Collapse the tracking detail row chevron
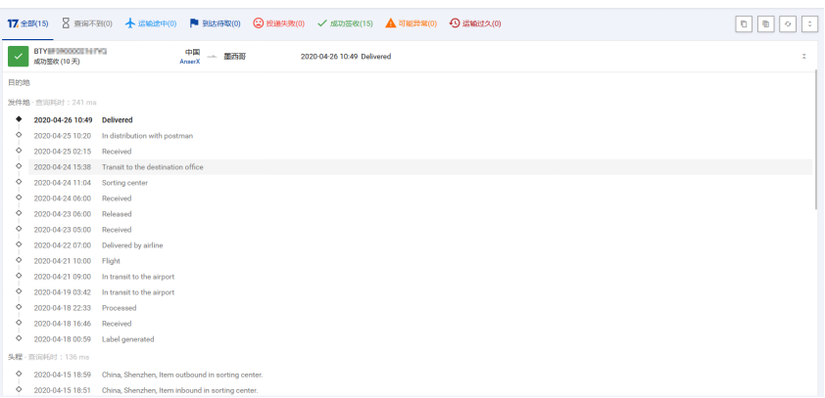The image size is (825, 398). coord(804,57)
